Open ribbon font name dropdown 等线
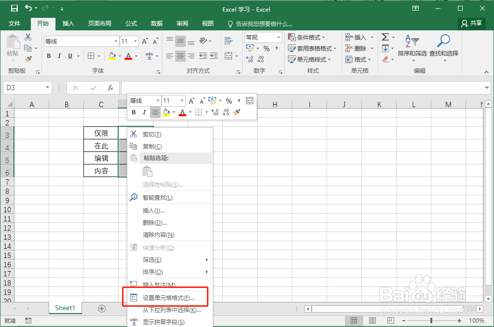Viewport: 494px width, 327px height. pos(116,41)
